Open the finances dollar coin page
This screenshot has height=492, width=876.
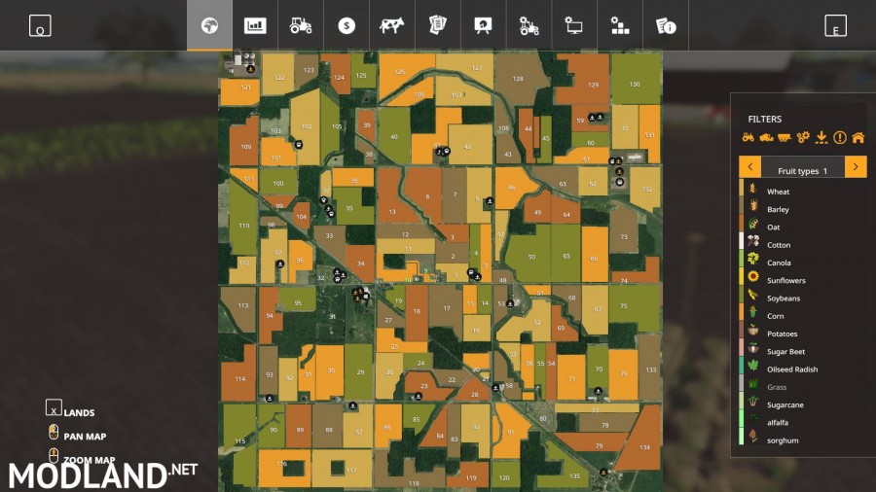(347, 25)
